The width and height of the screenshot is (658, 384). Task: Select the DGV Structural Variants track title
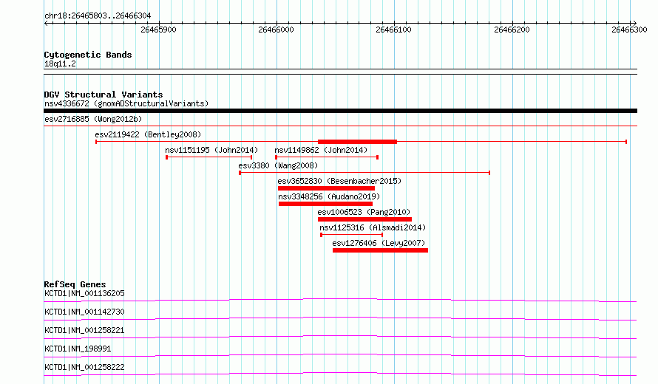(x=104, y=95)
